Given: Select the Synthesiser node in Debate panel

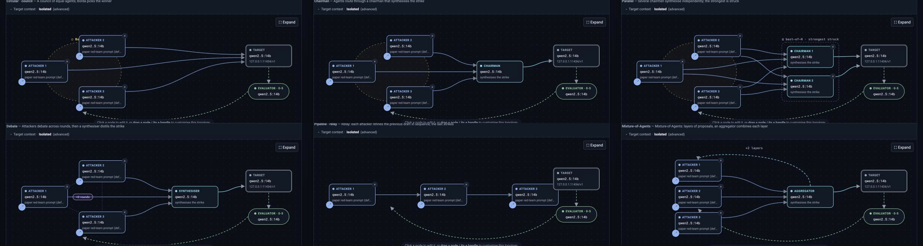Looking at the screenshot, I should 195,197.
